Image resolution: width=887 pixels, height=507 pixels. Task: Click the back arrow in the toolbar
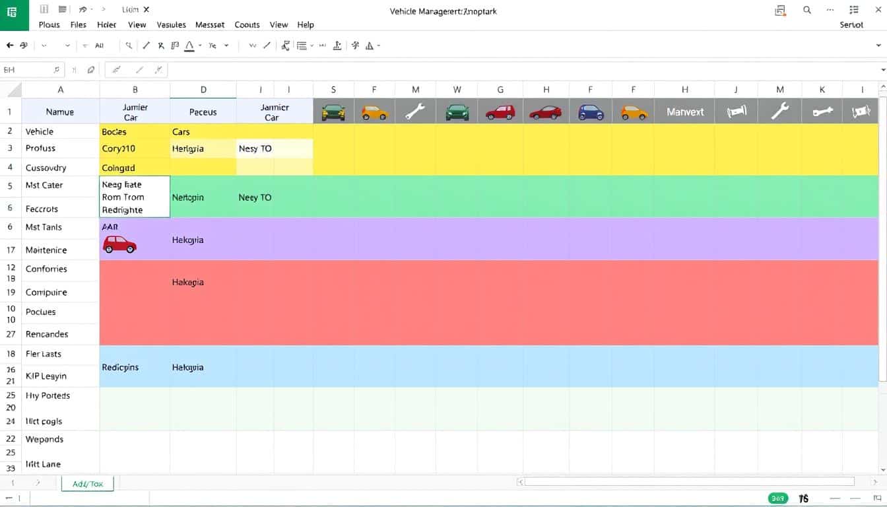9,46
